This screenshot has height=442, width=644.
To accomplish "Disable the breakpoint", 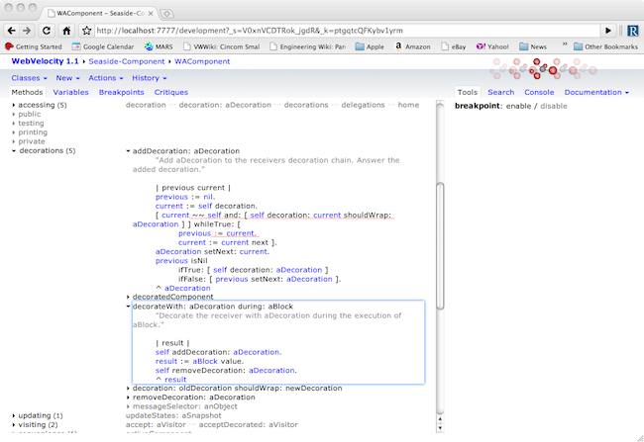I will (555, 105).
